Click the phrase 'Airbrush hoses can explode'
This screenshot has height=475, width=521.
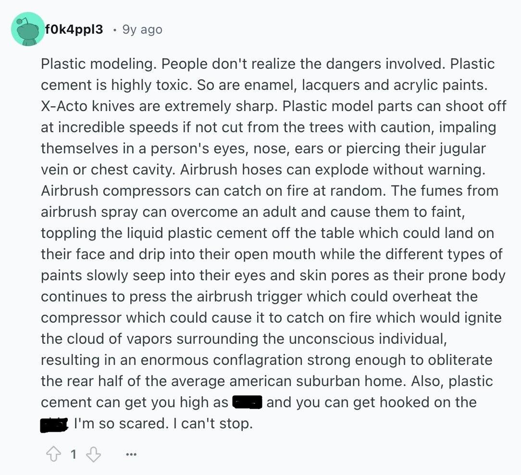coord(274,170)
